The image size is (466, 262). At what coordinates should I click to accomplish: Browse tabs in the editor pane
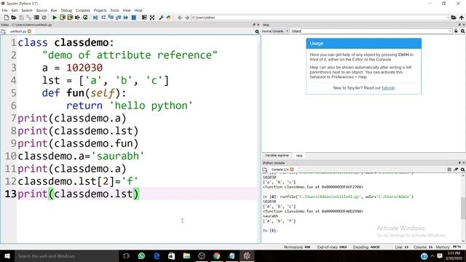click(x=3, y=31)
